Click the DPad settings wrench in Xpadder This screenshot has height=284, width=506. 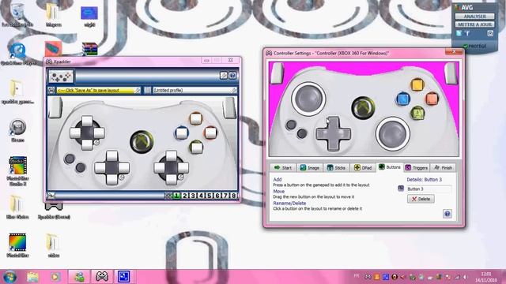(122, 177)
